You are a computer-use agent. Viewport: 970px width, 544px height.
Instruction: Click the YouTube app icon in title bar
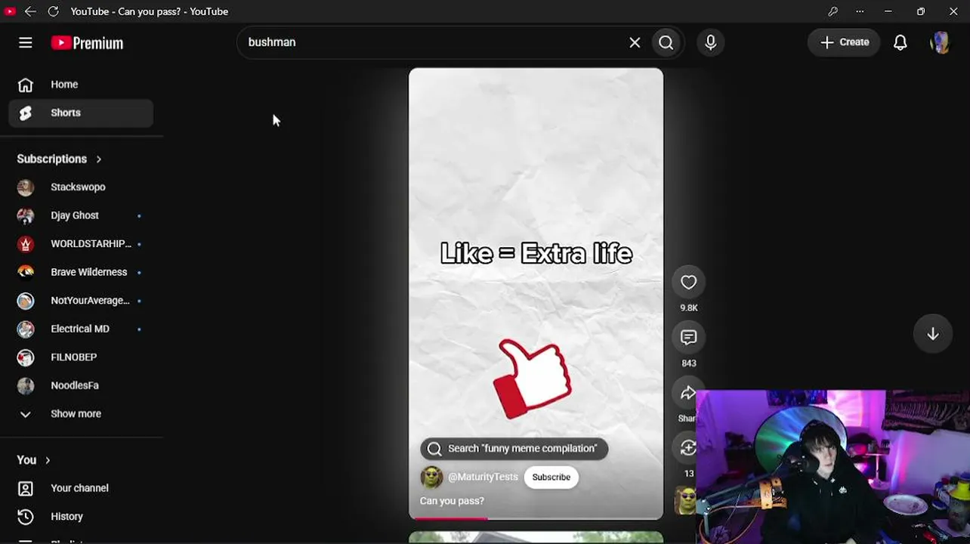10,11
